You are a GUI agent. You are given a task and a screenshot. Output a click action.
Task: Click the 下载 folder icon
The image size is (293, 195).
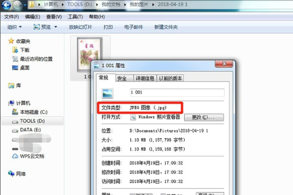(15, 50)
